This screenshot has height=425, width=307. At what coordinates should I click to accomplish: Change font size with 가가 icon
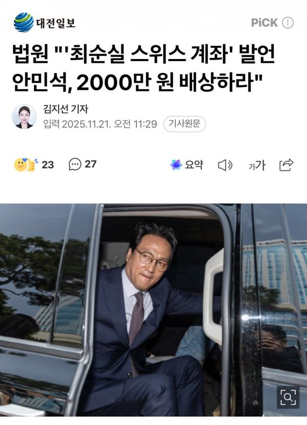coord(257,165)
